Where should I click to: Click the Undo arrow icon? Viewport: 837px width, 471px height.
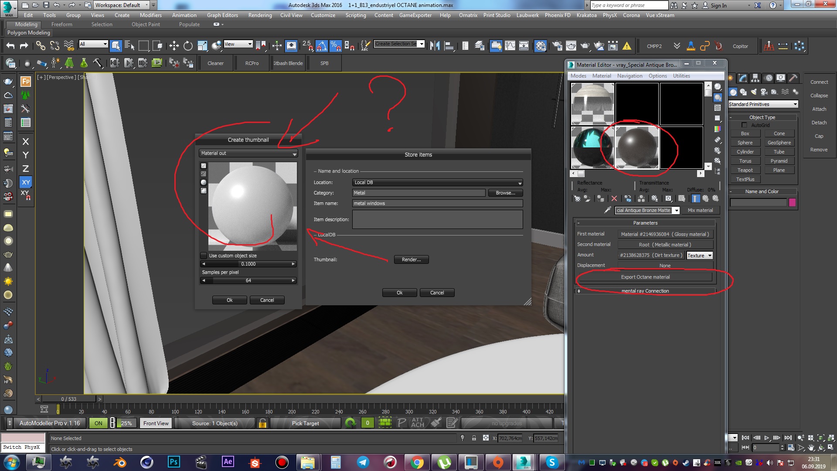coord(10,46)
